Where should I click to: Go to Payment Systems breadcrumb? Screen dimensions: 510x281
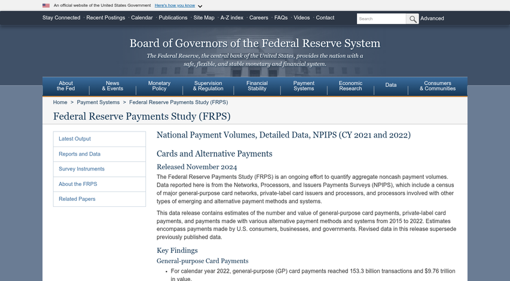click(x=98, y=102)
